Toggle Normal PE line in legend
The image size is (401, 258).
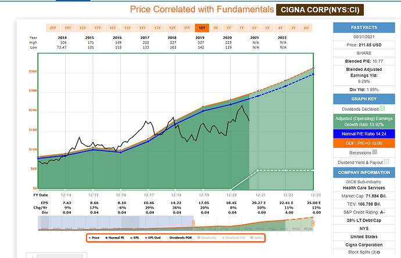pyautogui.click(x=114, y=238)
